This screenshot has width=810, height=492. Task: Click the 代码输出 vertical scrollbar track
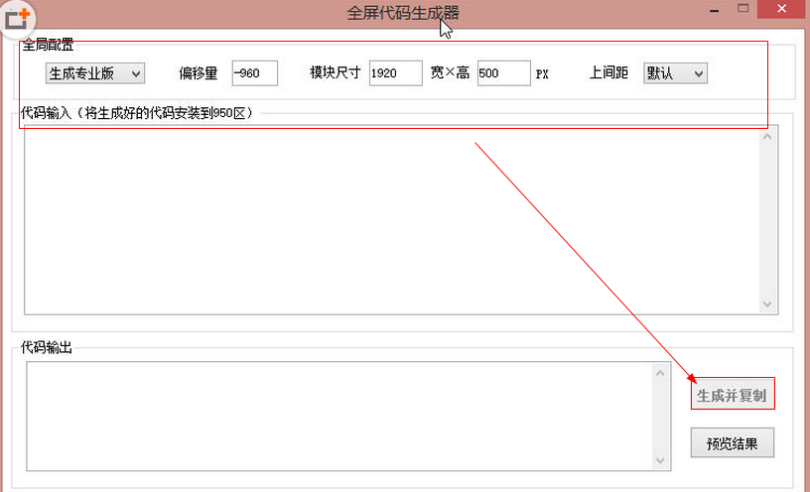click(x=662, y=415)
